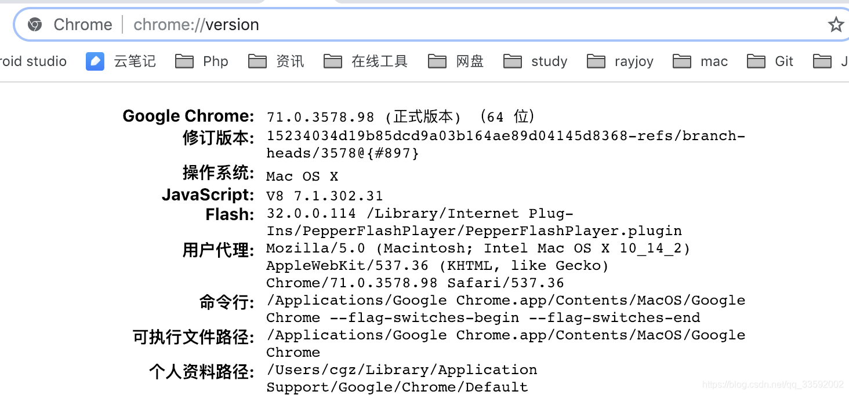
Task: Open the study bookmarks folder
Action: 536,61
